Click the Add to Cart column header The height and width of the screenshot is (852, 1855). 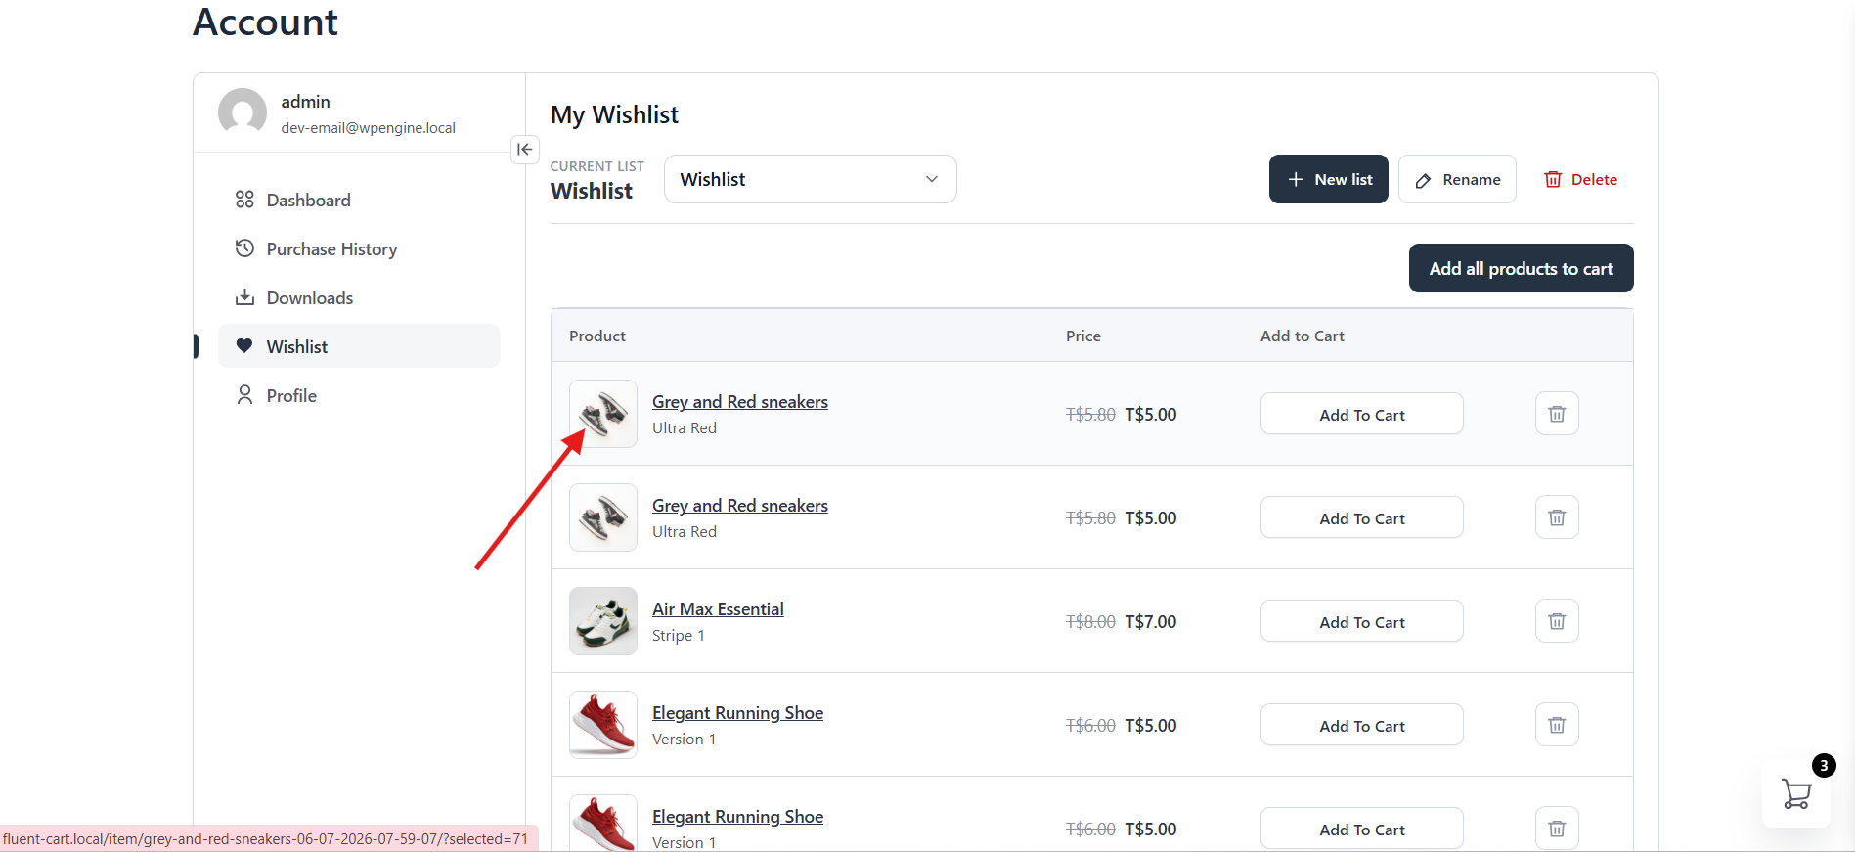click(1302, 336)
